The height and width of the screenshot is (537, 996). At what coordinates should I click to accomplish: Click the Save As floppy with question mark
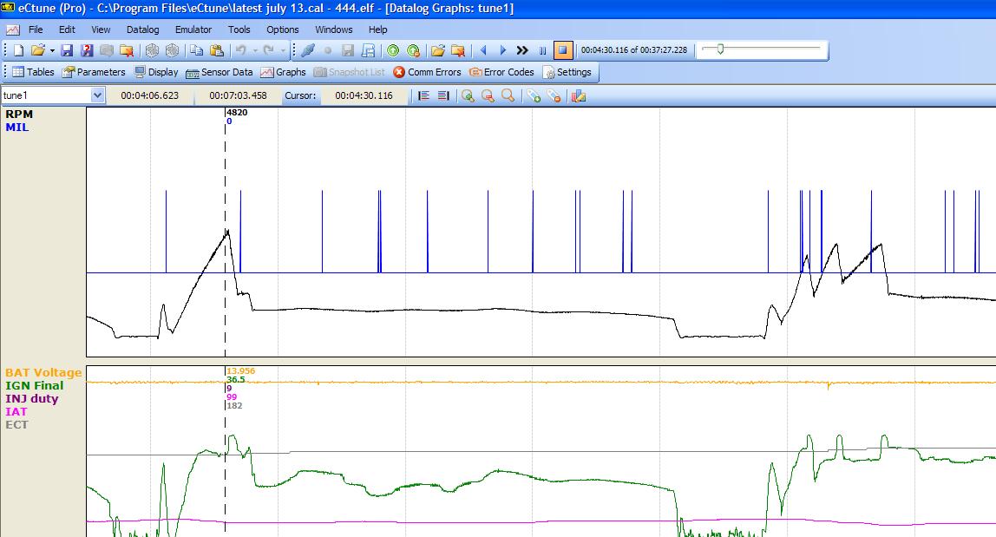[87, 50]
